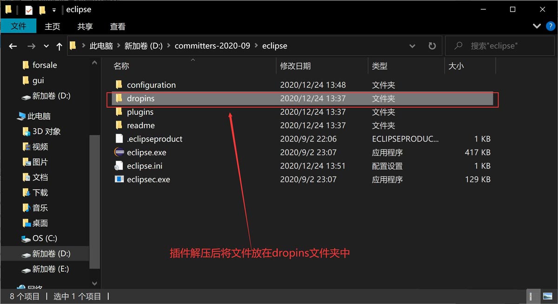Click 此电脑 in the address bar

101,46
